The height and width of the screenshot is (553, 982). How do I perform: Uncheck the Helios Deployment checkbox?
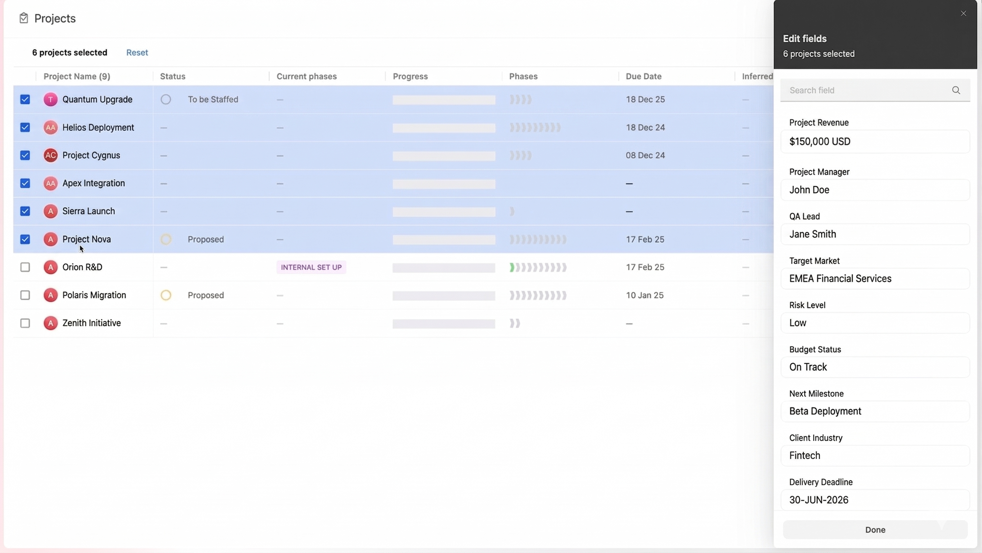pos(25,127)
